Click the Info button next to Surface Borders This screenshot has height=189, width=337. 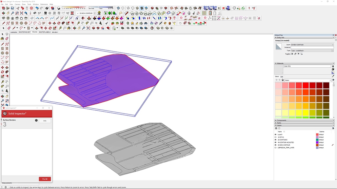(44, 120)
